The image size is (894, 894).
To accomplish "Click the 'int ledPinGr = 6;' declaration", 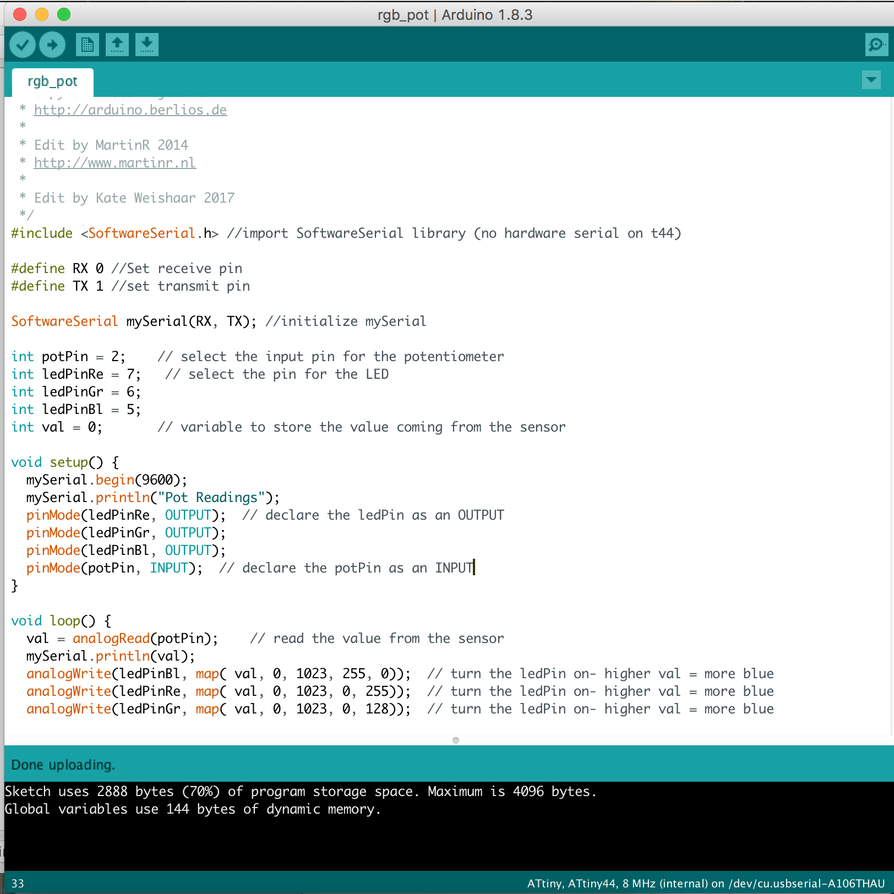I will point(76,391).
